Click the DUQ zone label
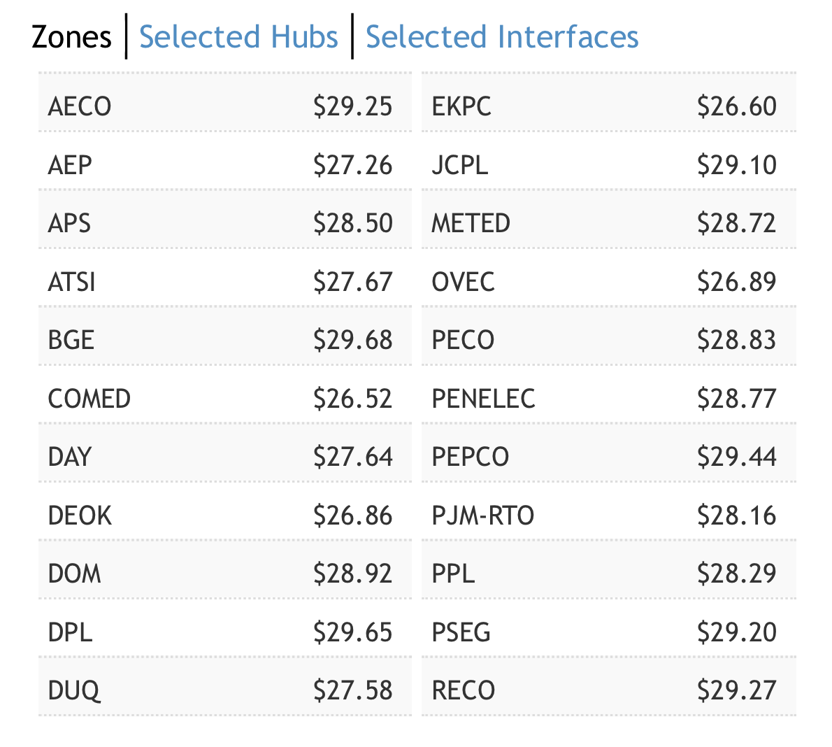The image size is (832, 747). click(x=74, y=690)
